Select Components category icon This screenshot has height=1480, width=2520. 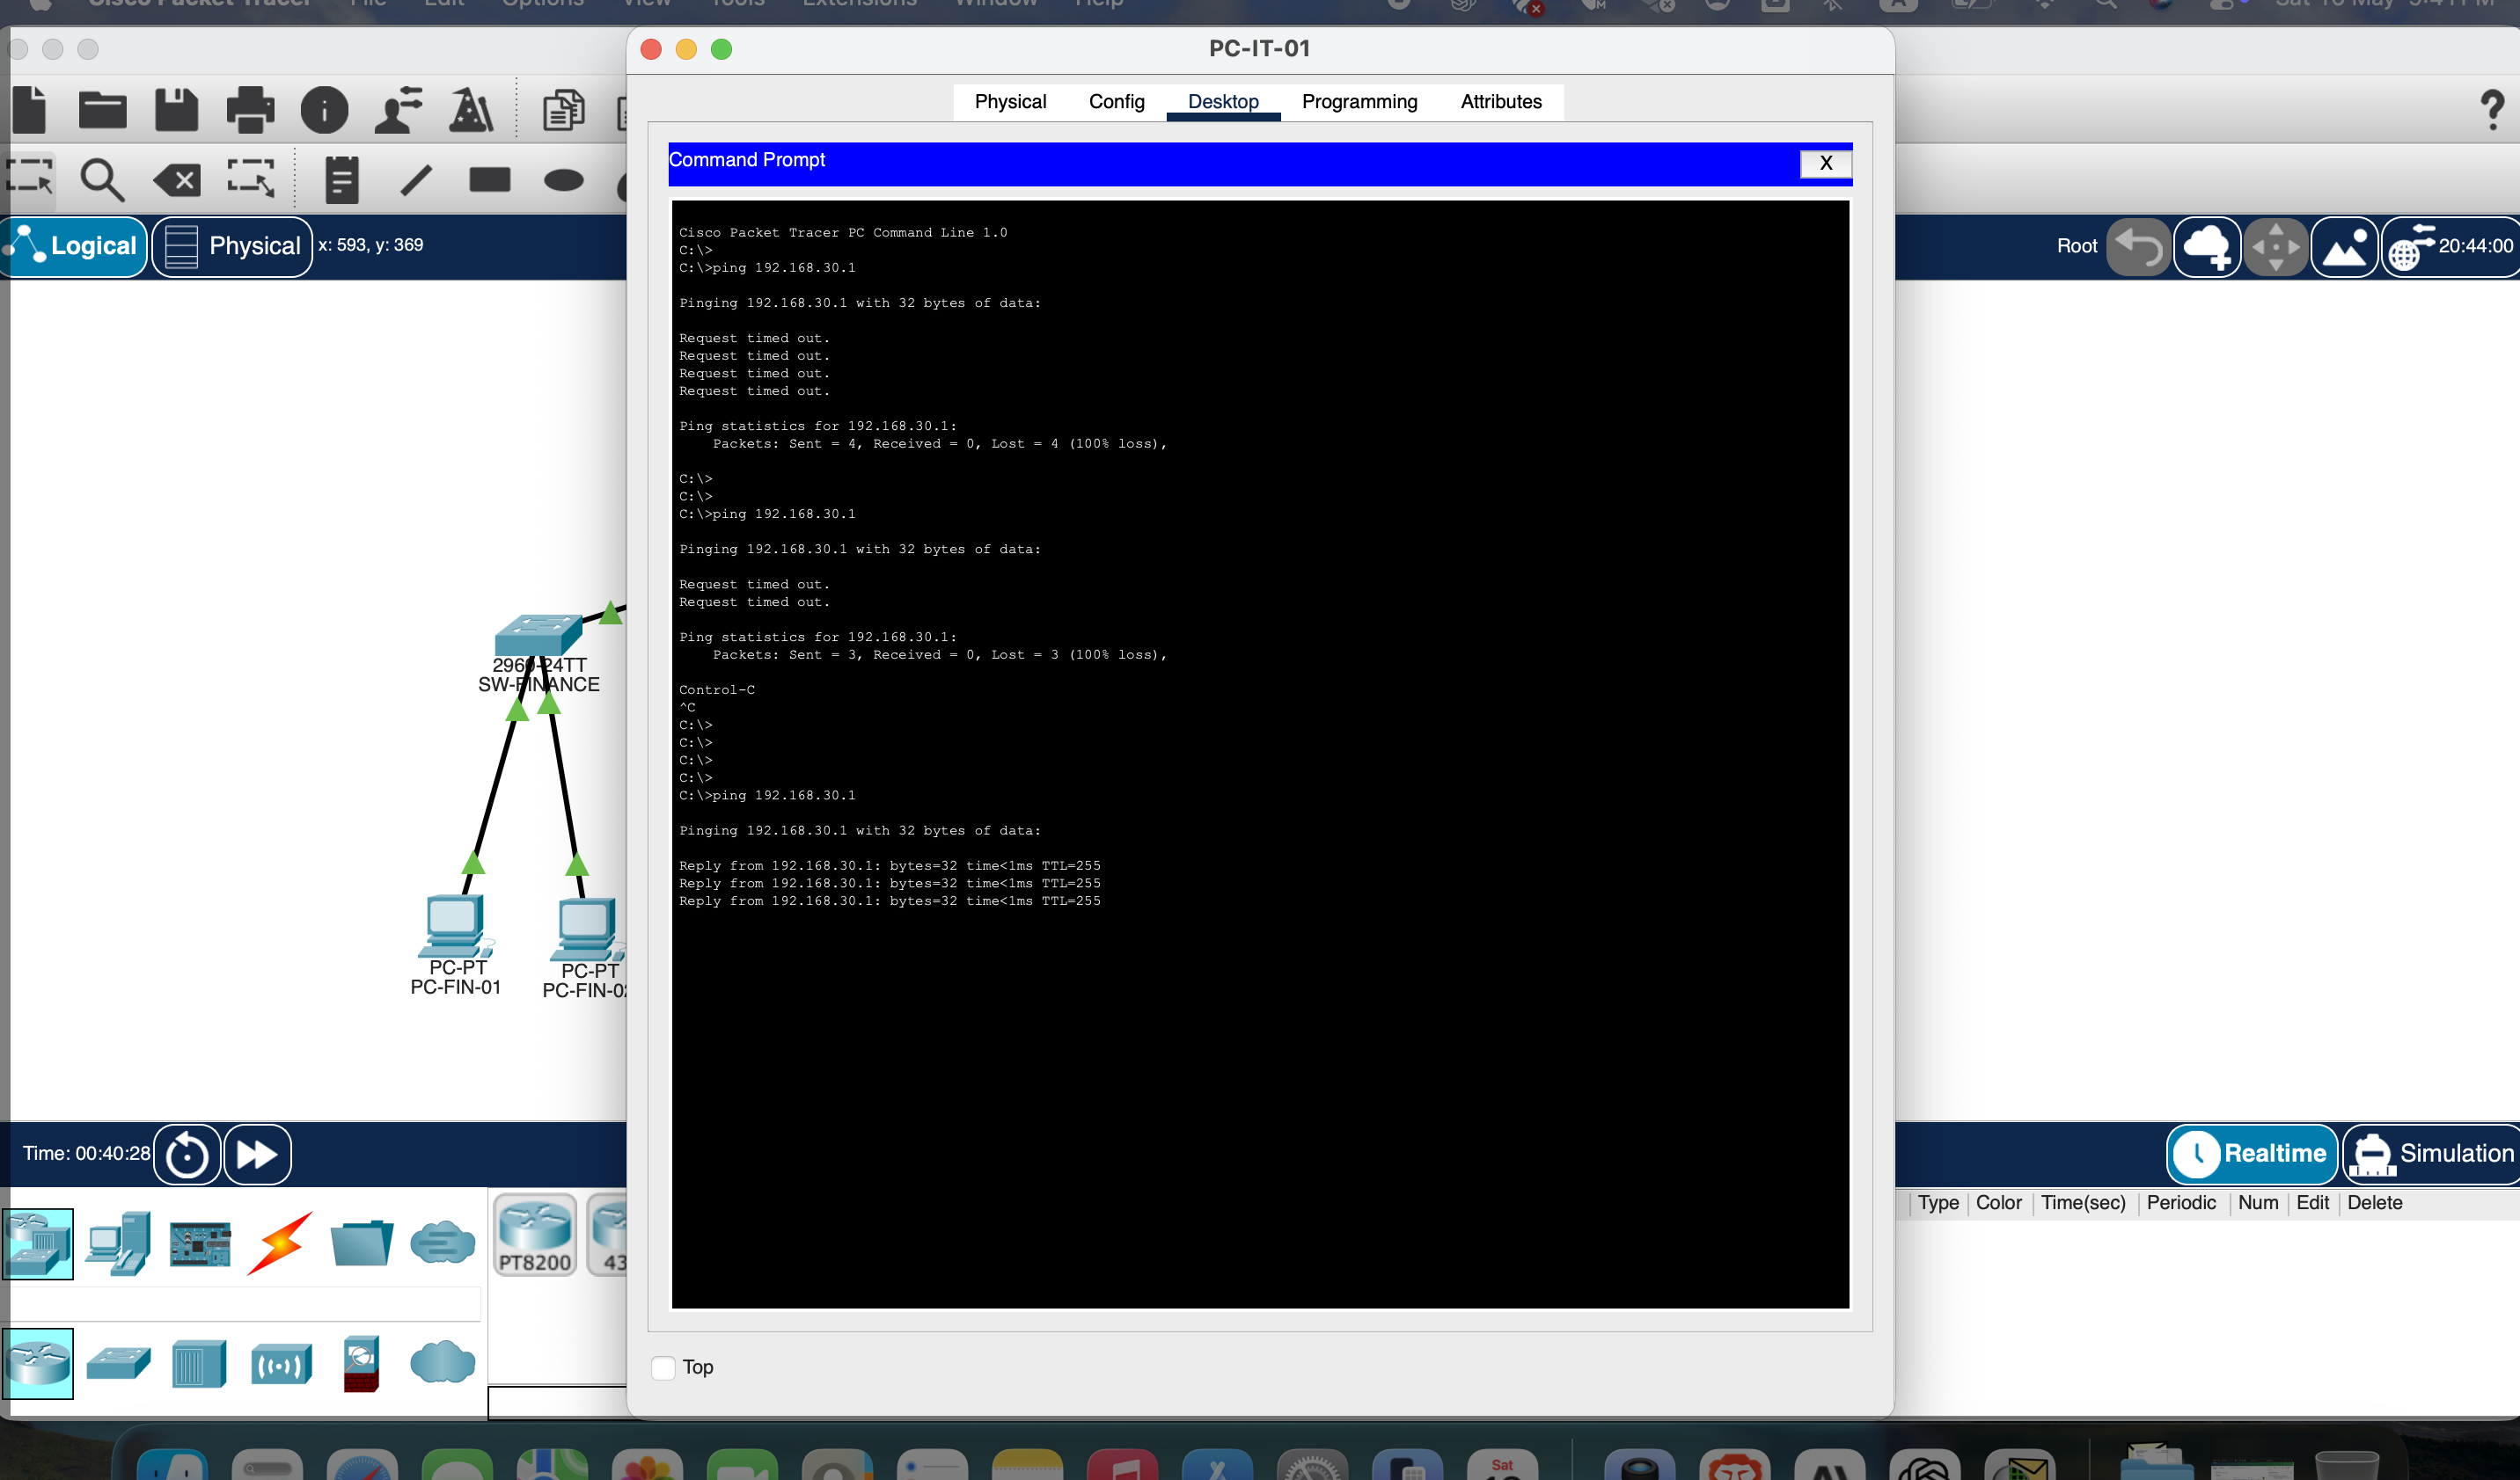click(200, 1244)
